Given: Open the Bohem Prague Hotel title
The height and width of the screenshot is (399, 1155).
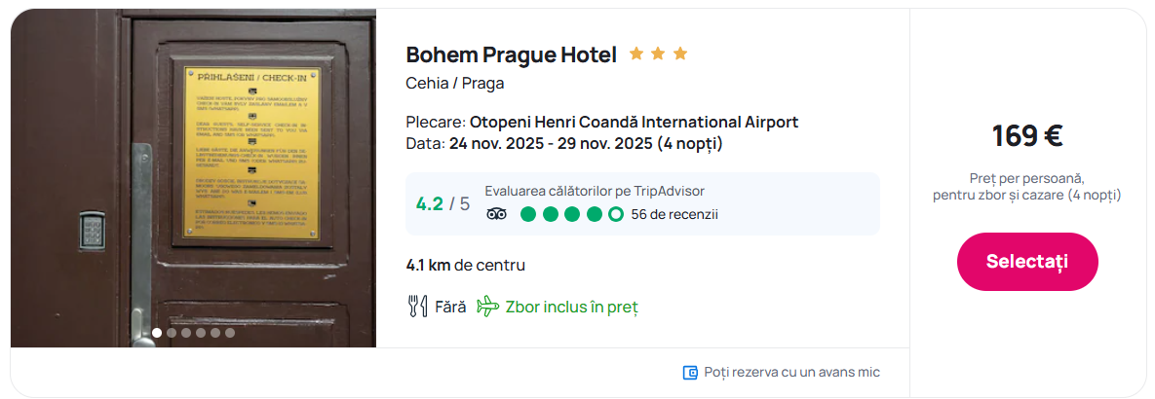Looking at the screenshot, I should click(511, 54).
